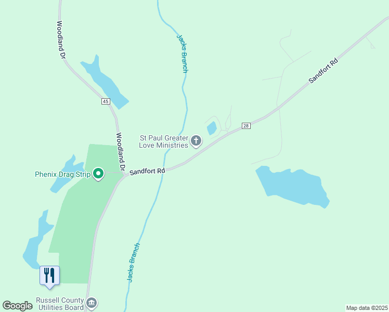Click the upper Woodland Dr road label
This screenshot has width=389, height=312.
tap(61, 40)
